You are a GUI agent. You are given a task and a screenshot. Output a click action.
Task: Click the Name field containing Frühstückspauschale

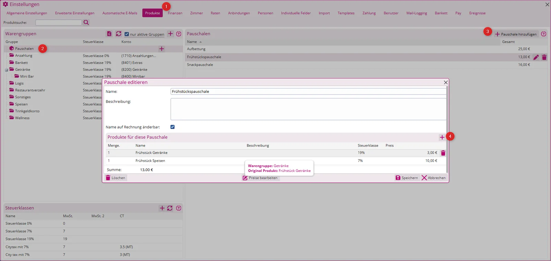[308, 91]
